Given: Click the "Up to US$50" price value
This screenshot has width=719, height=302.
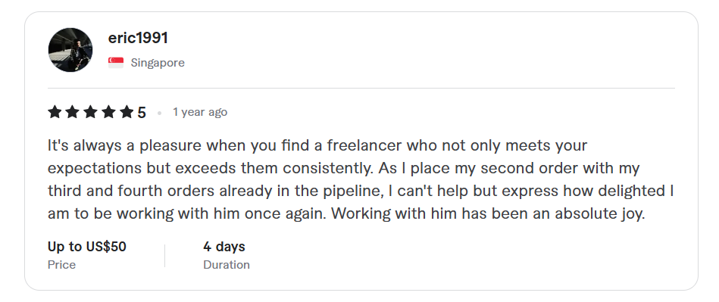Looking at the screenshot, I should 86,247.
